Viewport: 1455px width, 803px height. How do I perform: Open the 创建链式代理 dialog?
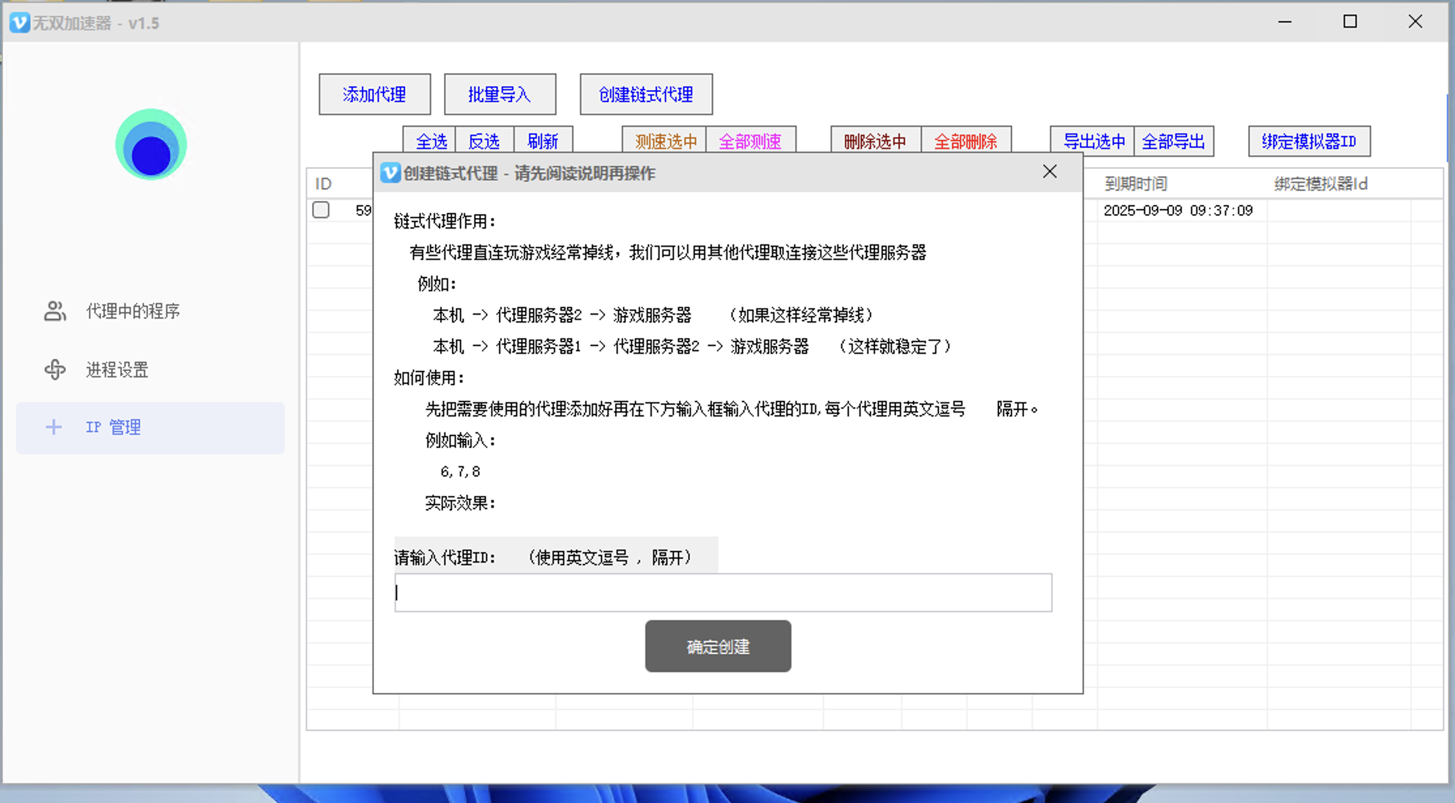click(645, 94)
